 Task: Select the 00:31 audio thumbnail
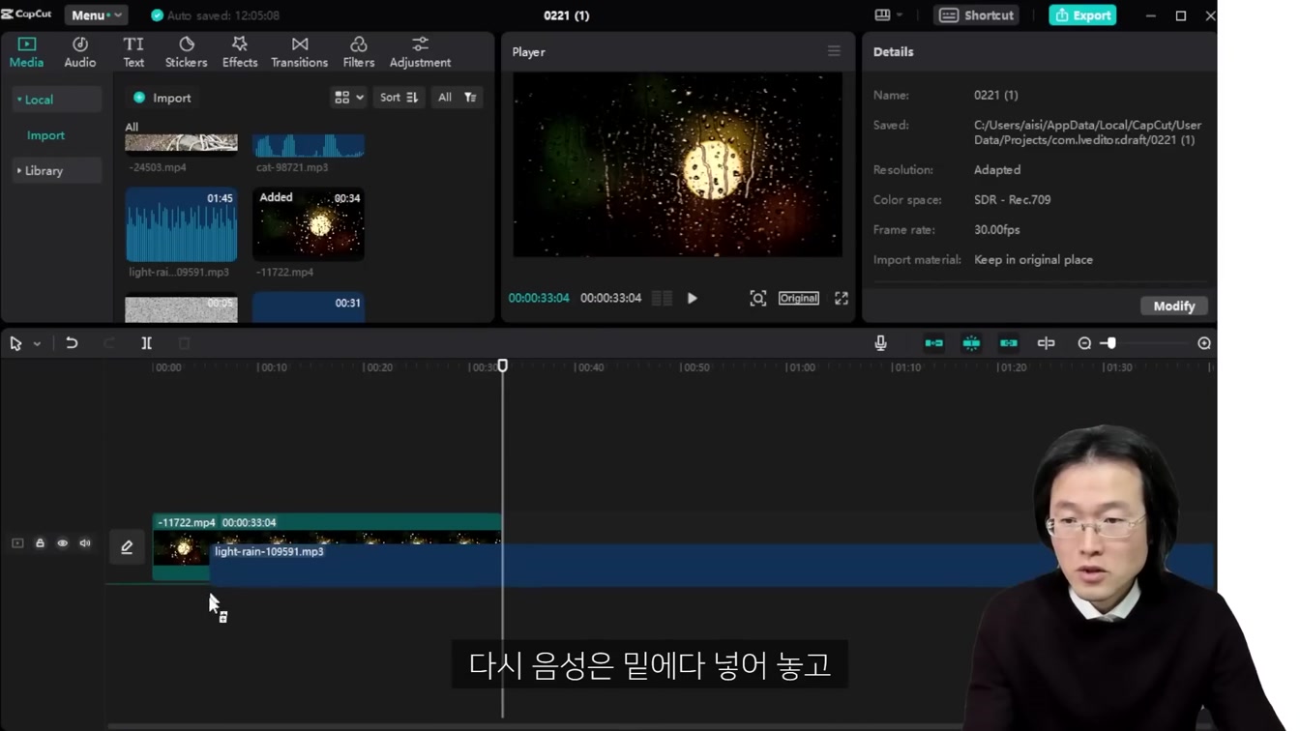(309, 307)
